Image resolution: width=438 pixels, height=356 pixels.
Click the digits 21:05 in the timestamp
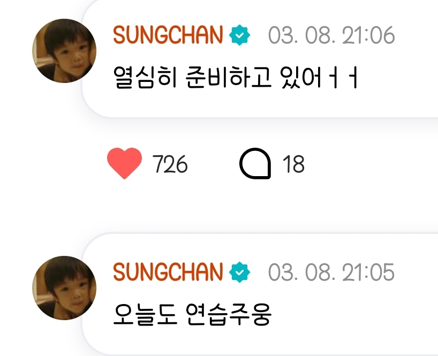coord(368,272)
